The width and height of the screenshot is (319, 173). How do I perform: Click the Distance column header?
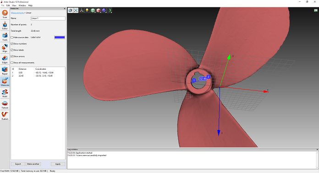click(22, 69)
